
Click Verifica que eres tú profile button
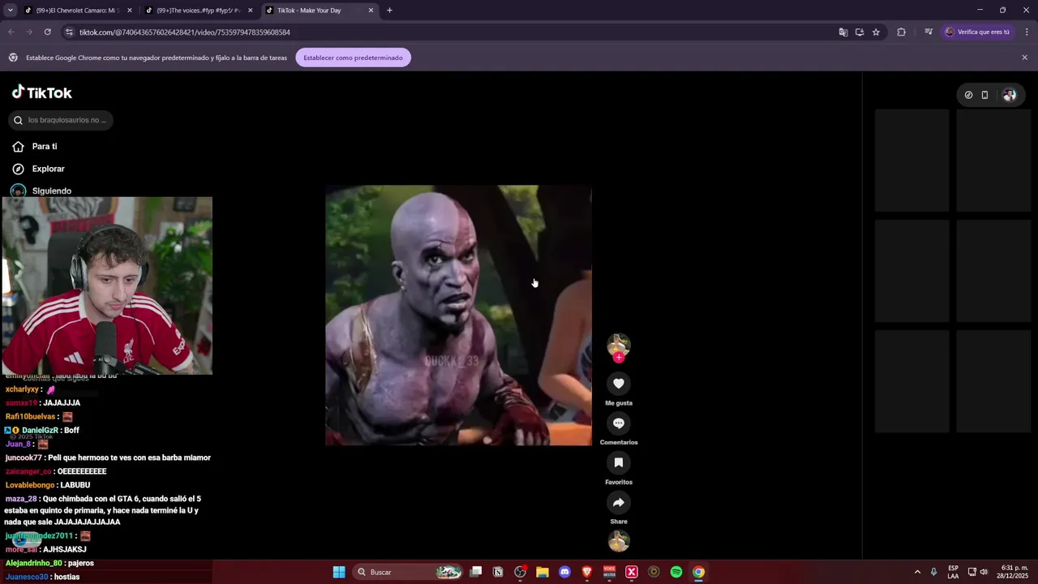[977, 32]
